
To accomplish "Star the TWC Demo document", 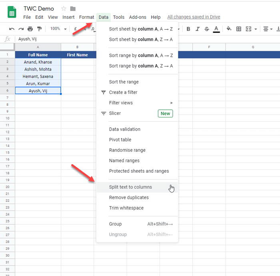I will pos(64,8).
